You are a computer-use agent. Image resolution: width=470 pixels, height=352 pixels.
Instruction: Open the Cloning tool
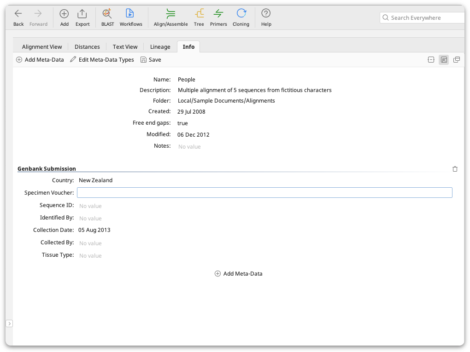click(x=241, y=17)
